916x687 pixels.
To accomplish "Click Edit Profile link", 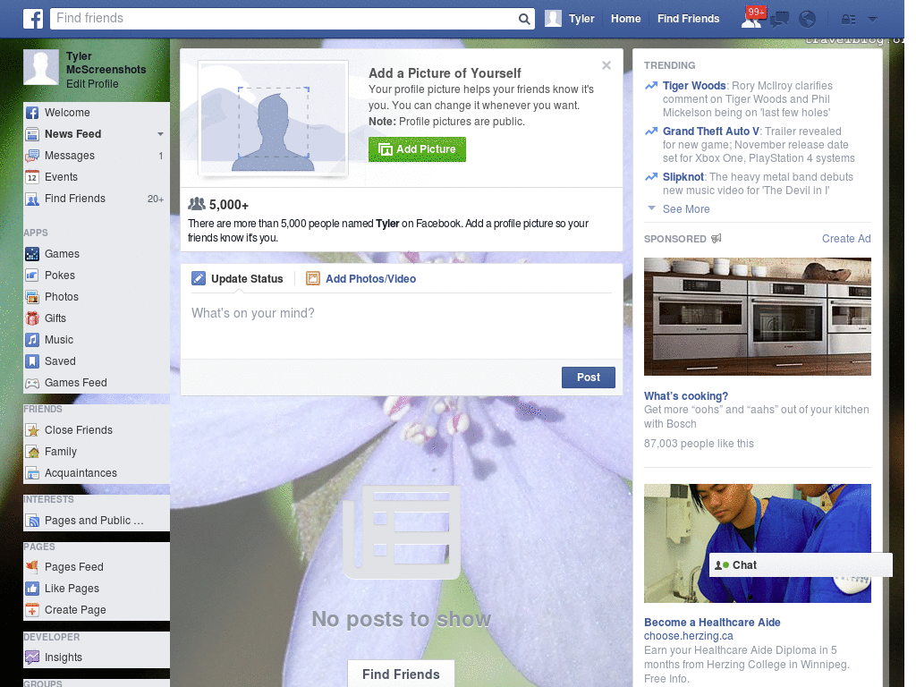I will [x=92, y=84].
